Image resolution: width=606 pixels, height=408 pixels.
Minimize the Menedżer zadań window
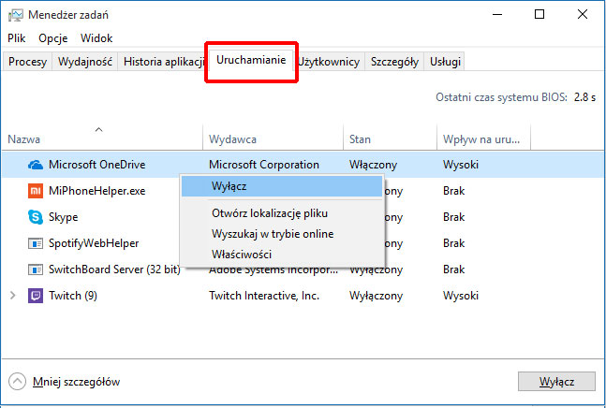(x=497, y=15)
